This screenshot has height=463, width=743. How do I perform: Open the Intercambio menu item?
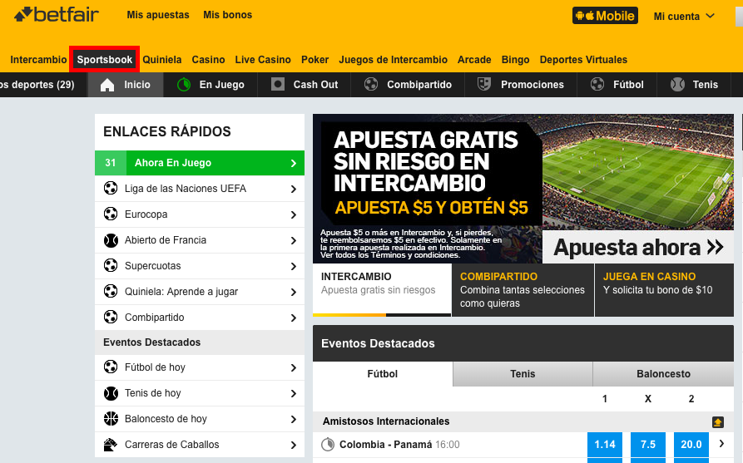[x=38, y=60]
